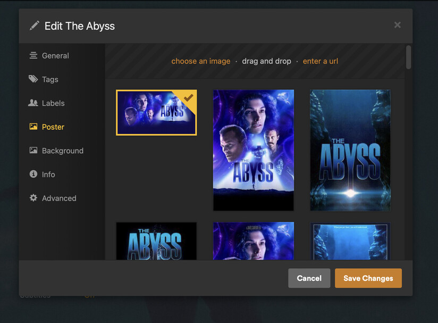Viewport: 438px width, 323px height.
Task: Click the Background picture icon
Action: (33, 151)
